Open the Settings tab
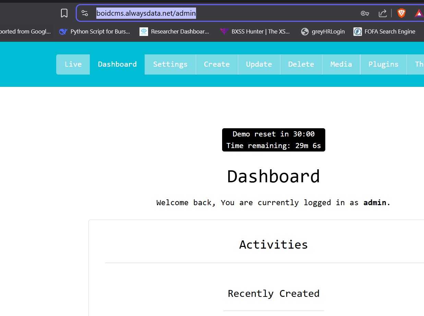 (170, 64)
